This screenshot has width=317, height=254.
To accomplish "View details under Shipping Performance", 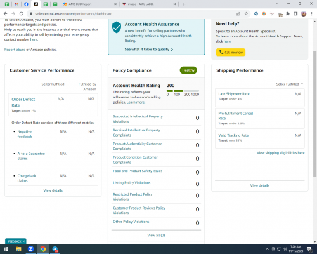I will (x=260, y=185).
